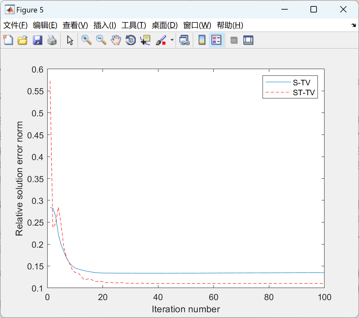Open the 工具(T) menu

[x=134, y=25]
